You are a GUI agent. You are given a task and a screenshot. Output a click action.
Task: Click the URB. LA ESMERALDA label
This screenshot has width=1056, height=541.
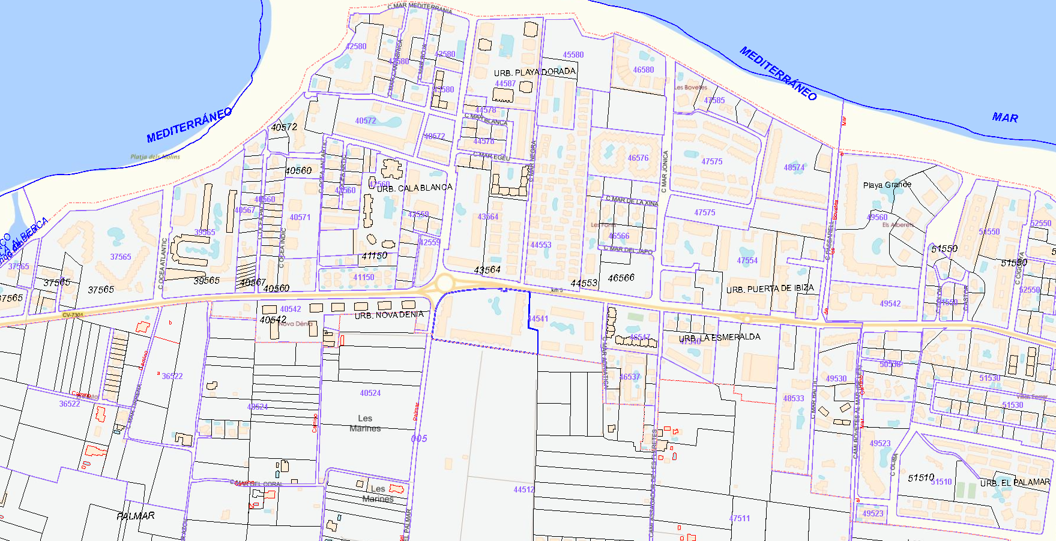pyautogui.click(x=719, y=337)
